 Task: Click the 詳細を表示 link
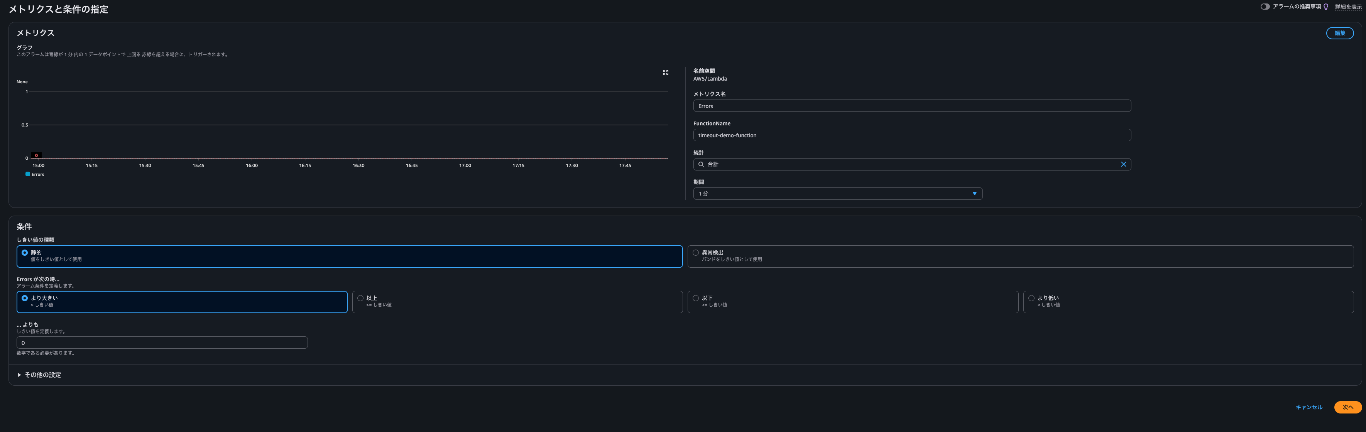tap(1348, 7)
